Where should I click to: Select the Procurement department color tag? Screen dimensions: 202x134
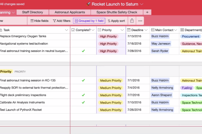[191, 36]
